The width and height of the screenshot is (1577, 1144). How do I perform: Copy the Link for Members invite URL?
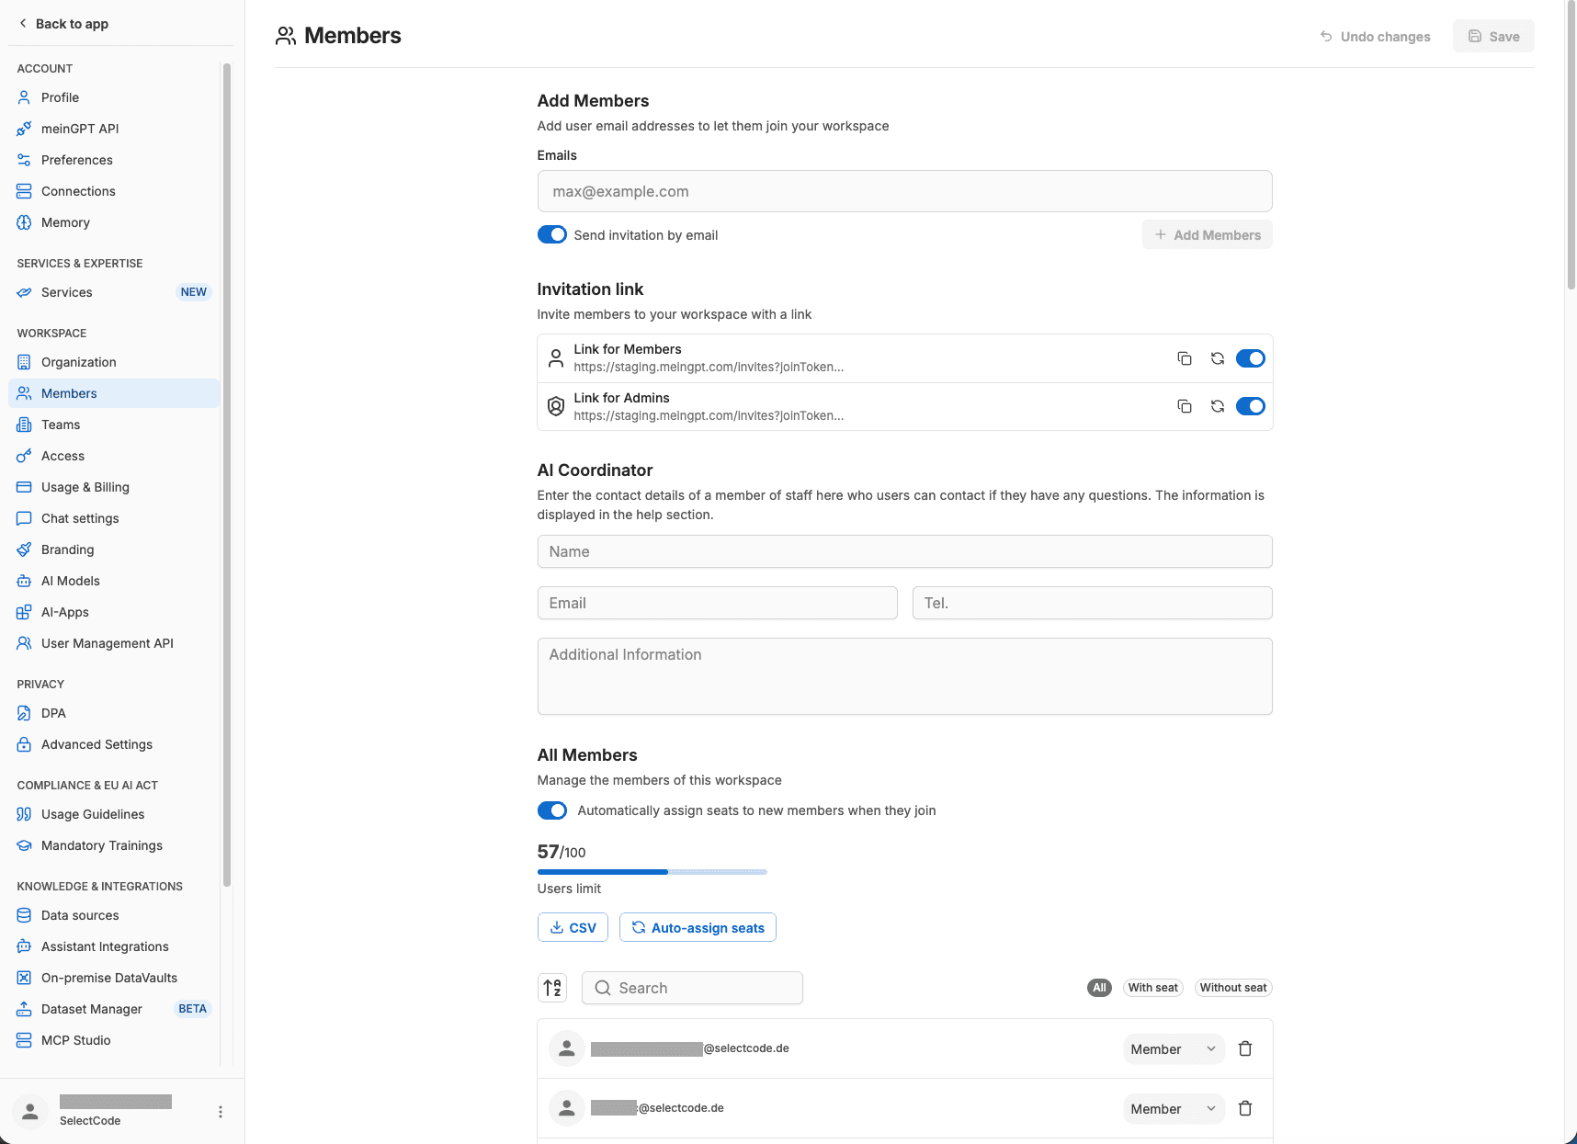[1185, 358]
